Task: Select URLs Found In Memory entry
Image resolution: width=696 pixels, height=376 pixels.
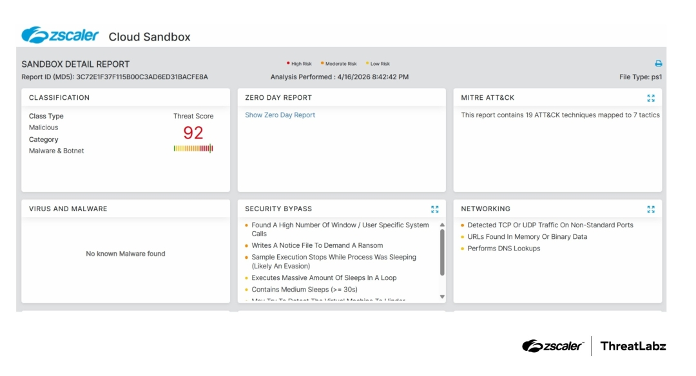Action: point(527,237)
